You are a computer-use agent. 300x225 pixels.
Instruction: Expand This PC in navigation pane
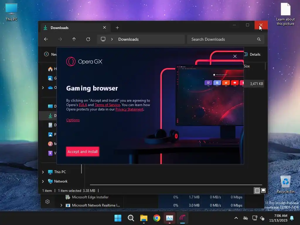43,172
